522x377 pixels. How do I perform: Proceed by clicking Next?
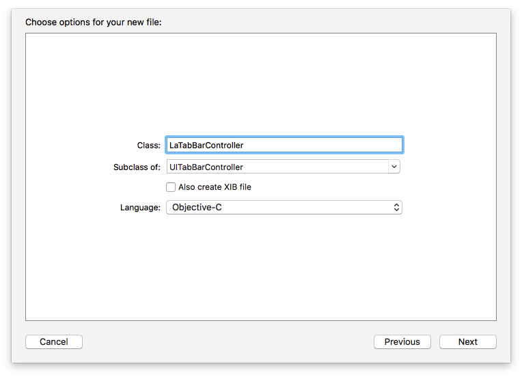coord(468,341)
